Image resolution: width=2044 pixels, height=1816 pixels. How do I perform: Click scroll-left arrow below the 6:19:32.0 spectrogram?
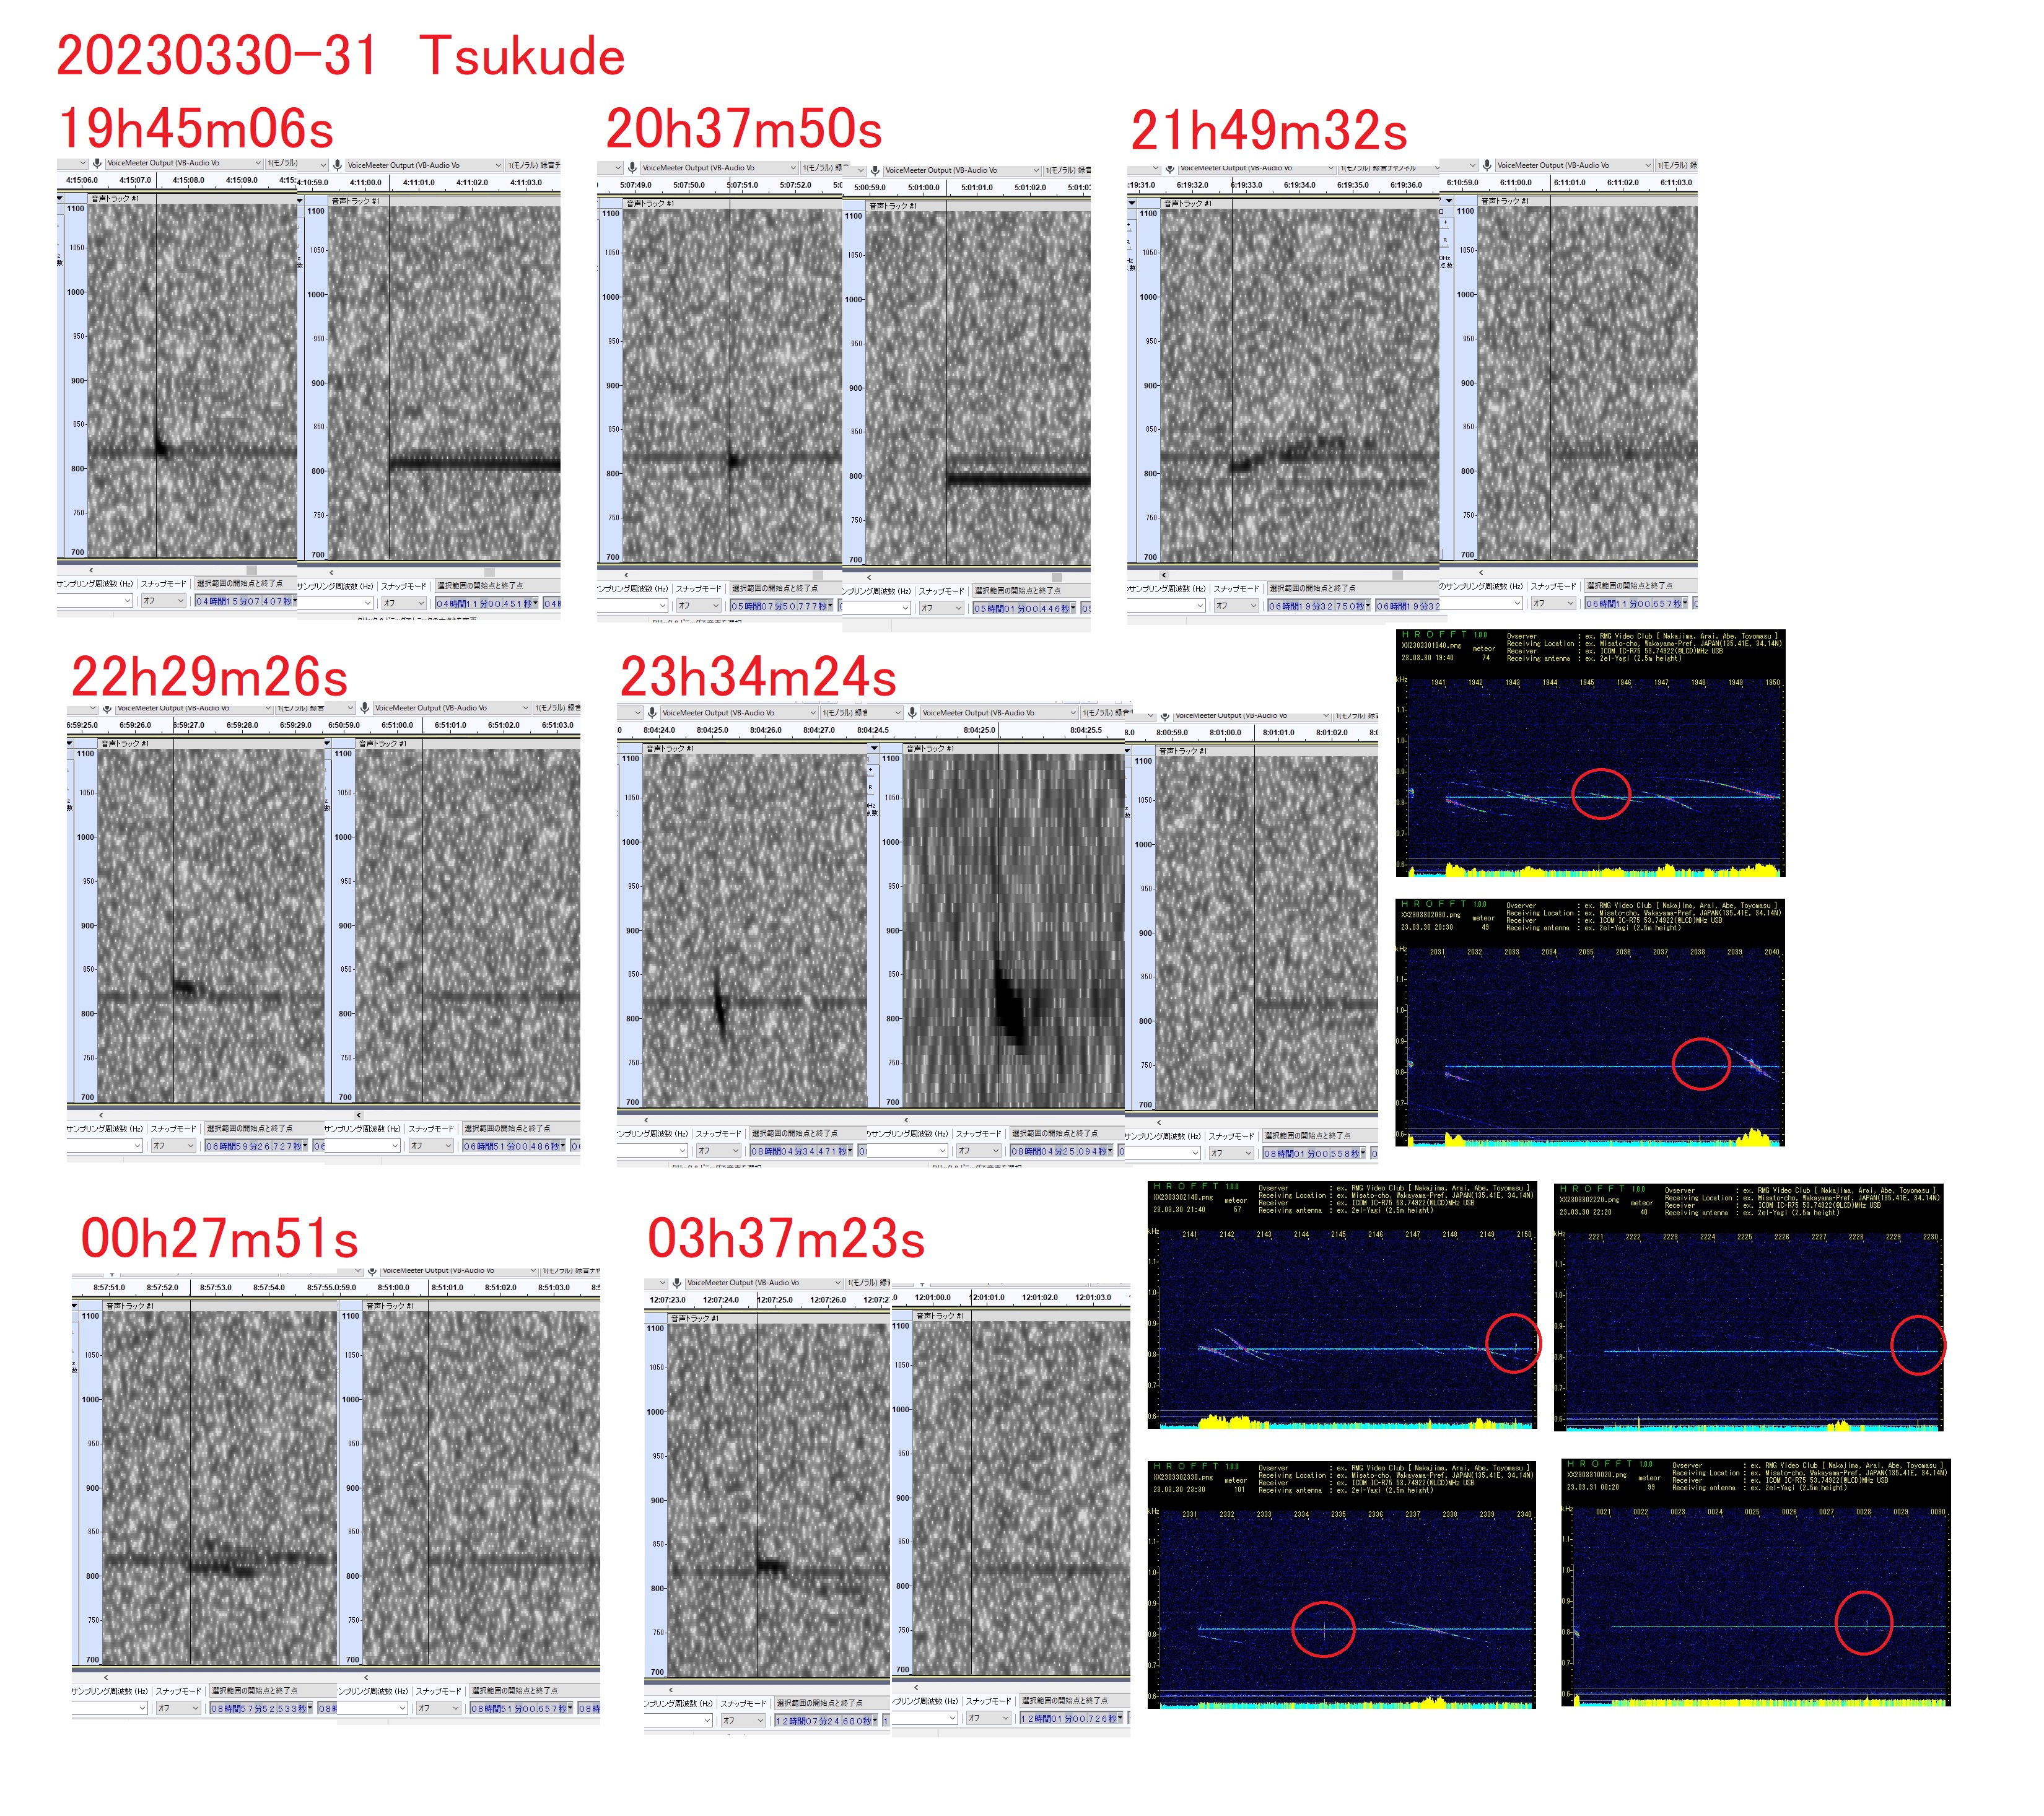(x=1164, y=575)
